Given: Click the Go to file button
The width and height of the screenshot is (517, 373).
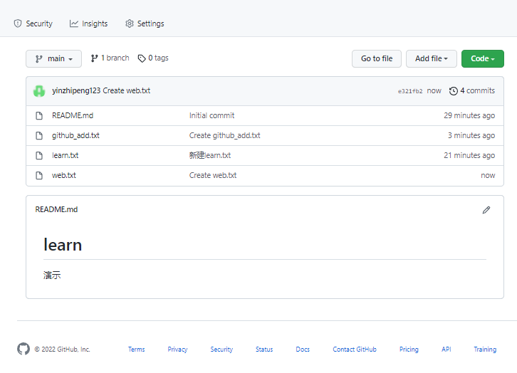Looking at the screenshot, I should 377,58.
